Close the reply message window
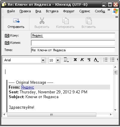This screenshot has width=120, height=127. [x=115, y=5]
